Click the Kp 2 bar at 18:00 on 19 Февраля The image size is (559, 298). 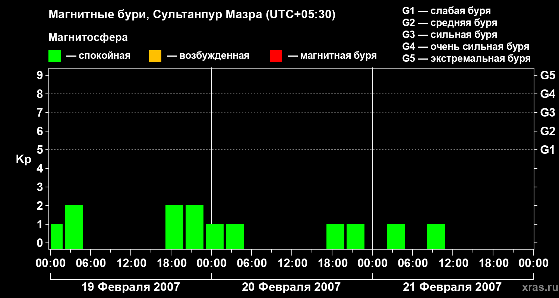pos(174,227)
